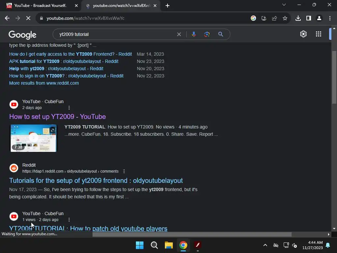Open Google icon in the address bar
The width and height of the screenshot is (337, 253).
point(253,18)
